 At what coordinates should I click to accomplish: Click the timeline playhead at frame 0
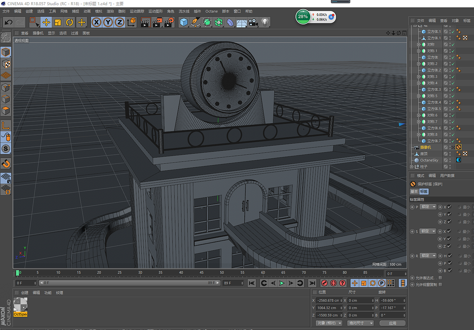point(17,273)
